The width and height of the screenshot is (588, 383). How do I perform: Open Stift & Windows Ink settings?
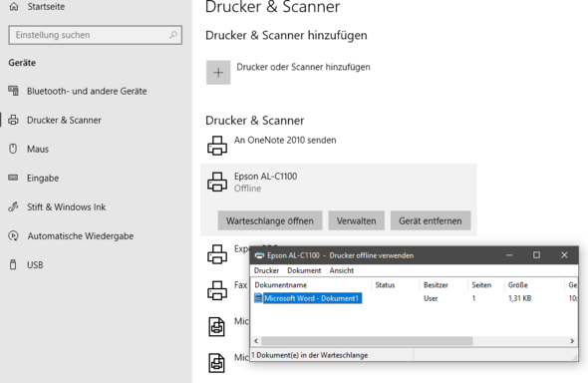67,207
